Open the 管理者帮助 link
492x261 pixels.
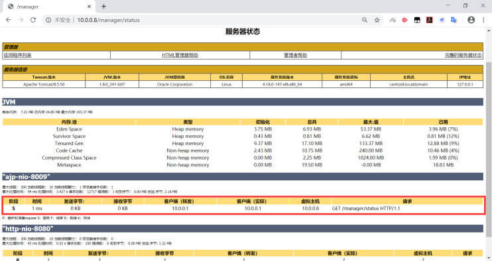tap(295, 55)
